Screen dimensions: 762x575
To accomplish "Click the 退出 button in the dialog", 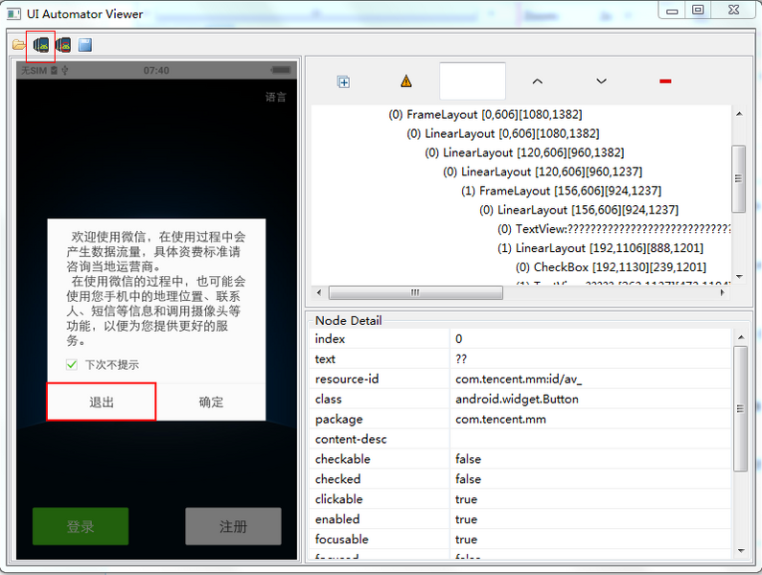I will click(102, 402).
